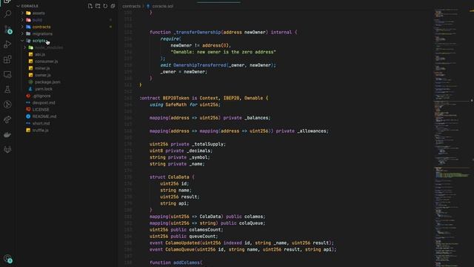This screenshot has height=267, width=474.
Task: Open devpost.md file
Action: click(x=44, y=103)
